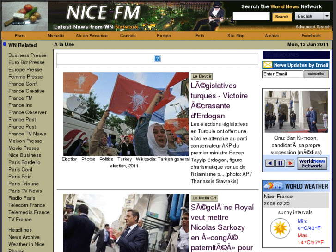This screenshot has width=336, height=252.
Task: Open France FM link
Action: (x=20, y=98)
